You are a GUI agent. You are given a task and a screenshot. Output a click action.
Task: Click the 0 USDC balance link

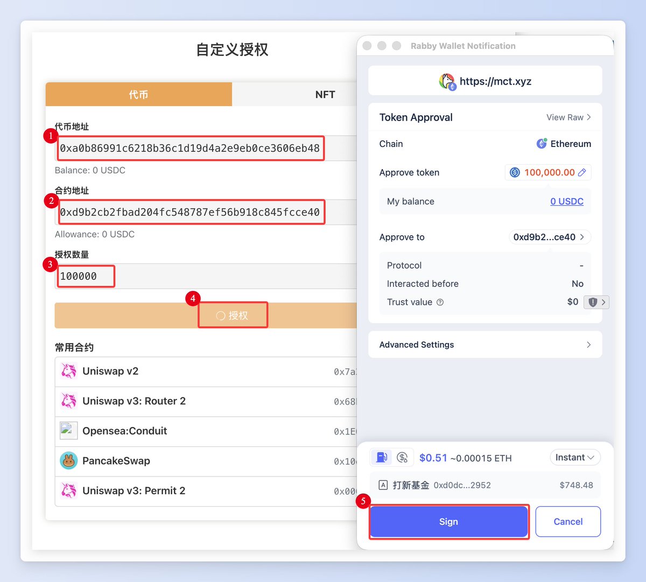point(567,201)
